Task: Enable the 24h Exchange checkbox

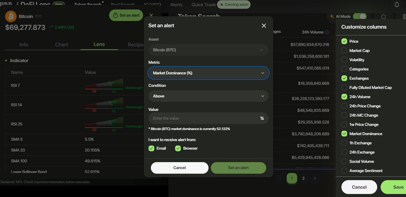Action: [344, 152]
